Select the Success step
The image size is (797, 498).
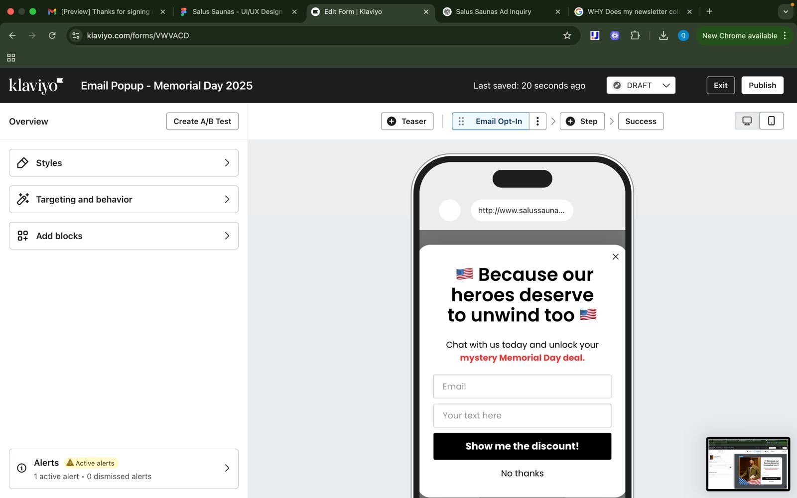click(x=640, y=122)
